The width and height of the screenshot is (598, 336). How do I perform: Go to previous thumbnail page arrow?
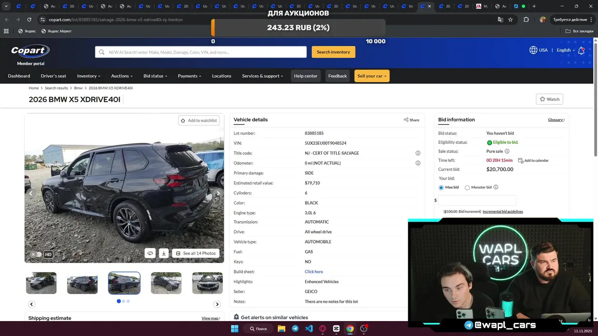click(x=31, y=304)
